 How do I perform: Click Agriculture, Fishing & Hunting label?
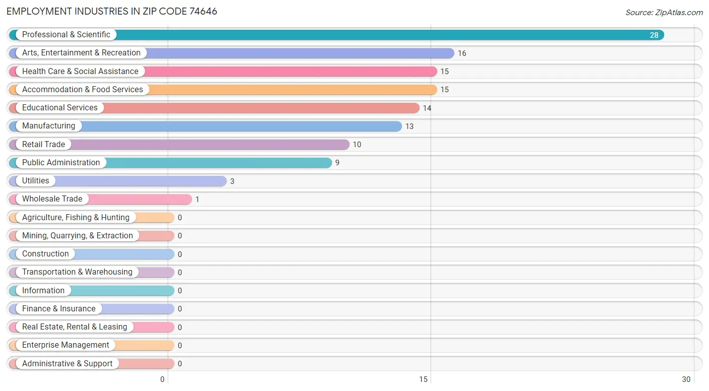click(x=76, y=218)
